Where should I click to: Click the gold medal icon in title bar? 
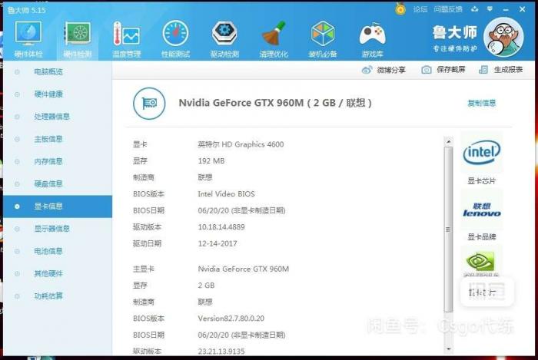point(400,9)
